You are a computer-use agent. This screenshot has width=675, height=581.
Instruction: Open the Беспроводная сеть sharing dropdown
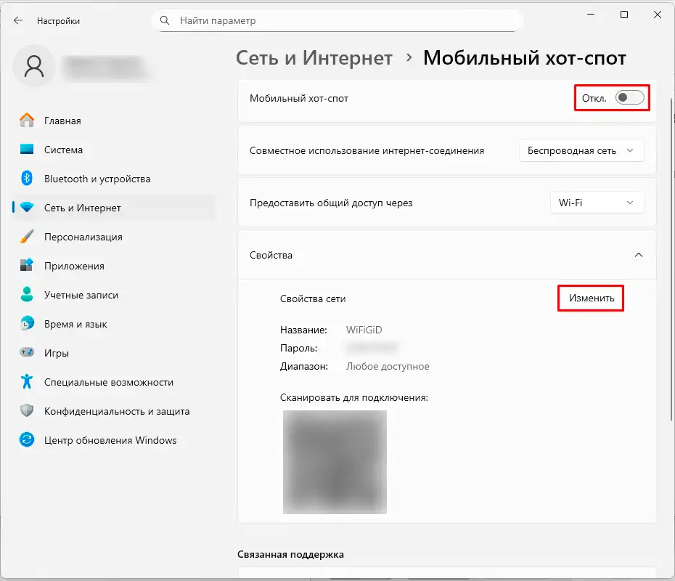tap(581, 150)
